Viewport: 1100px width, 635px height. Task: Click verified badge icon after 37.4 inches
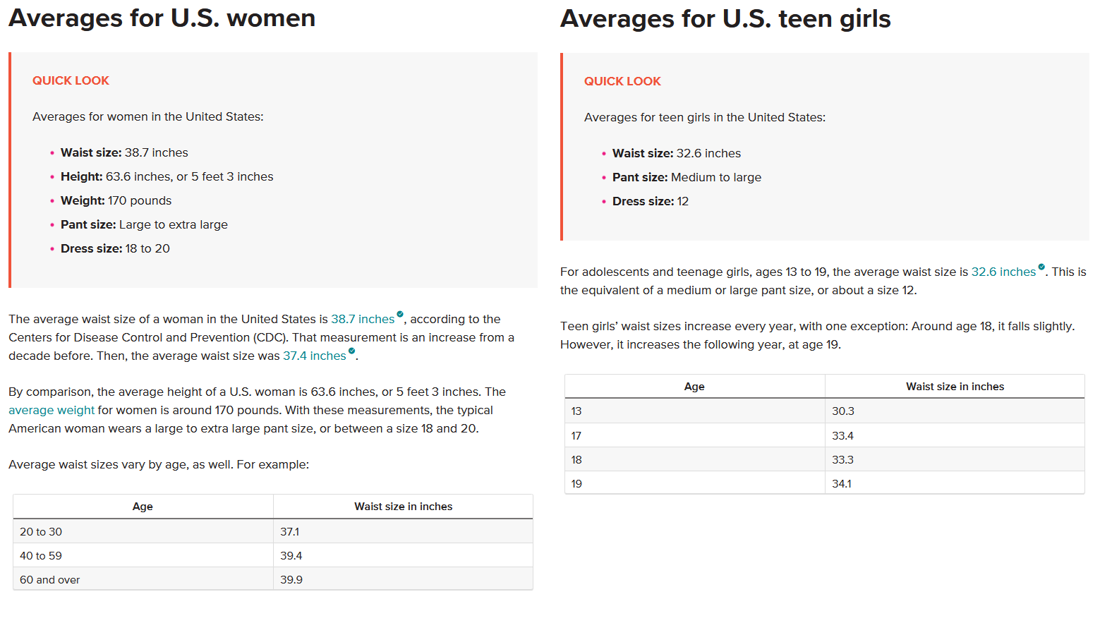(351, 351)
